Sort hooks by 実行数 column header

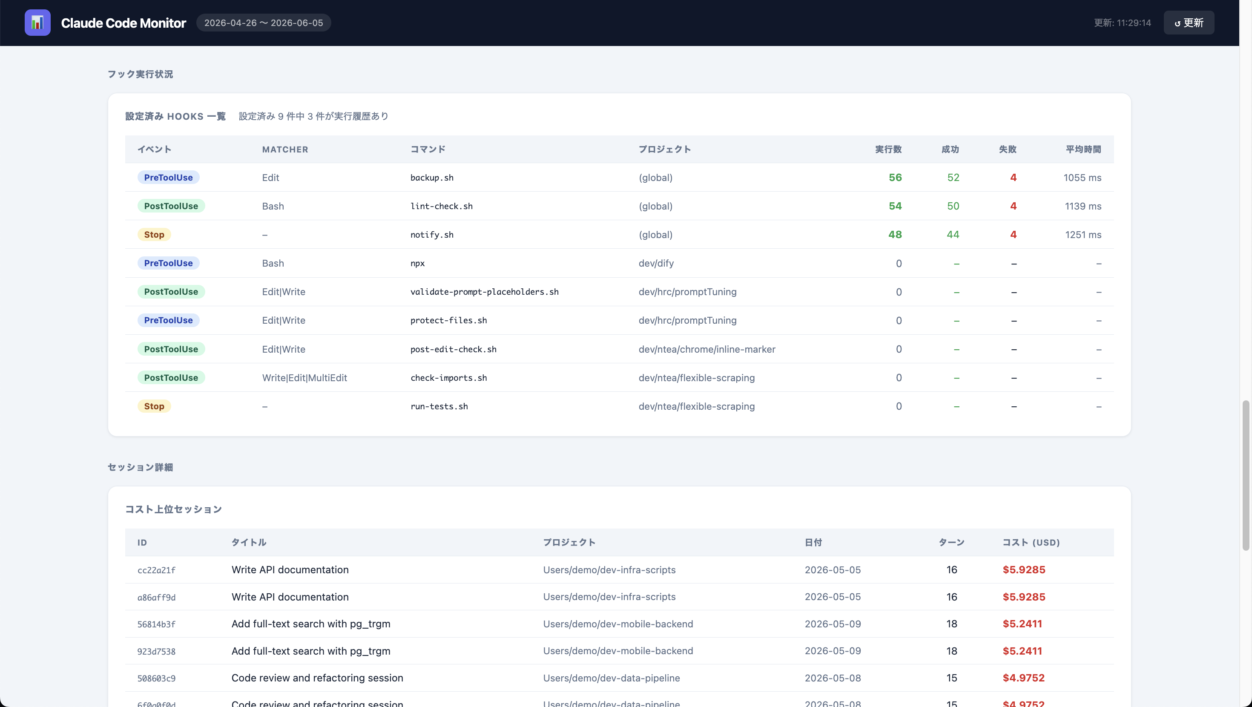pyautogui.click(x=888, y=149)
